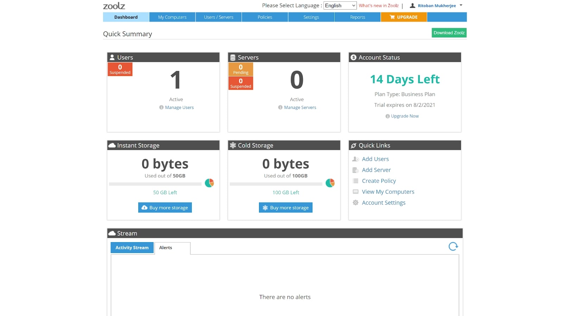
Task: Click the 100 GB Left text
Action: point(286,192)
